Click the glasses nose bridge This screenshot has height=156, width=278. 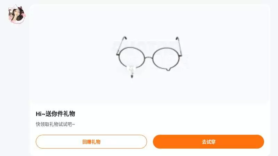[x=149, y=58]
